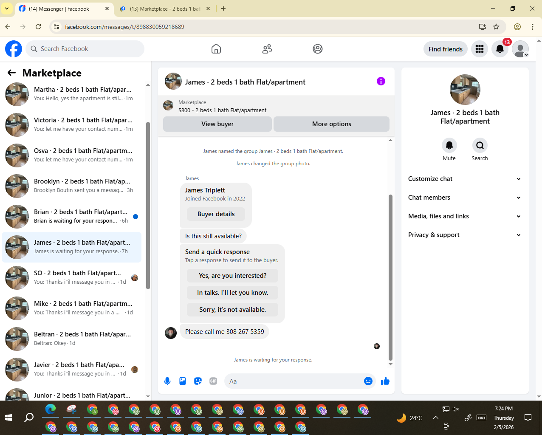Open the emoji picker in message box
This screenshot has height=435, width=542.
(368, 381)
